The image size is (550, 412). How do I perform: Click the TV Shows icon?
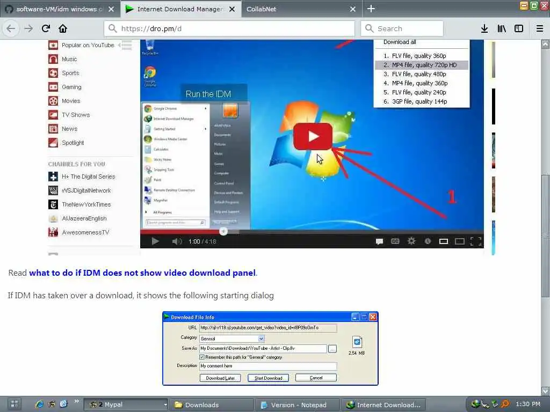point(53,115)
